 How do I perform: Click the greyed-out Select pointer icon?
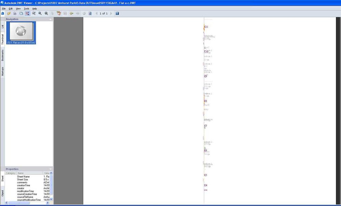click(x=53, y=14)
